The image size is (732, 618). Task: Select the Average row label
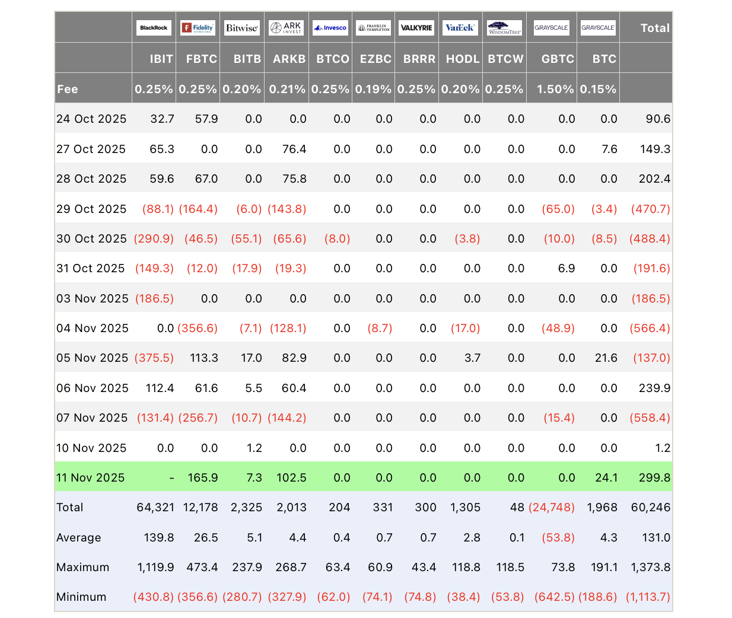tap(78, 537)
